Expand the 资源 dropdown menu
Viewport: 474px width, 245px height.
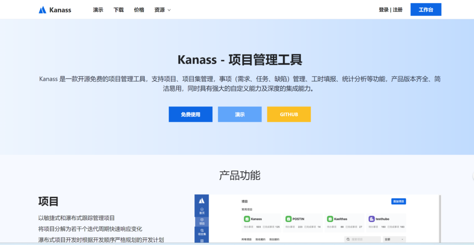pos(162,10)
